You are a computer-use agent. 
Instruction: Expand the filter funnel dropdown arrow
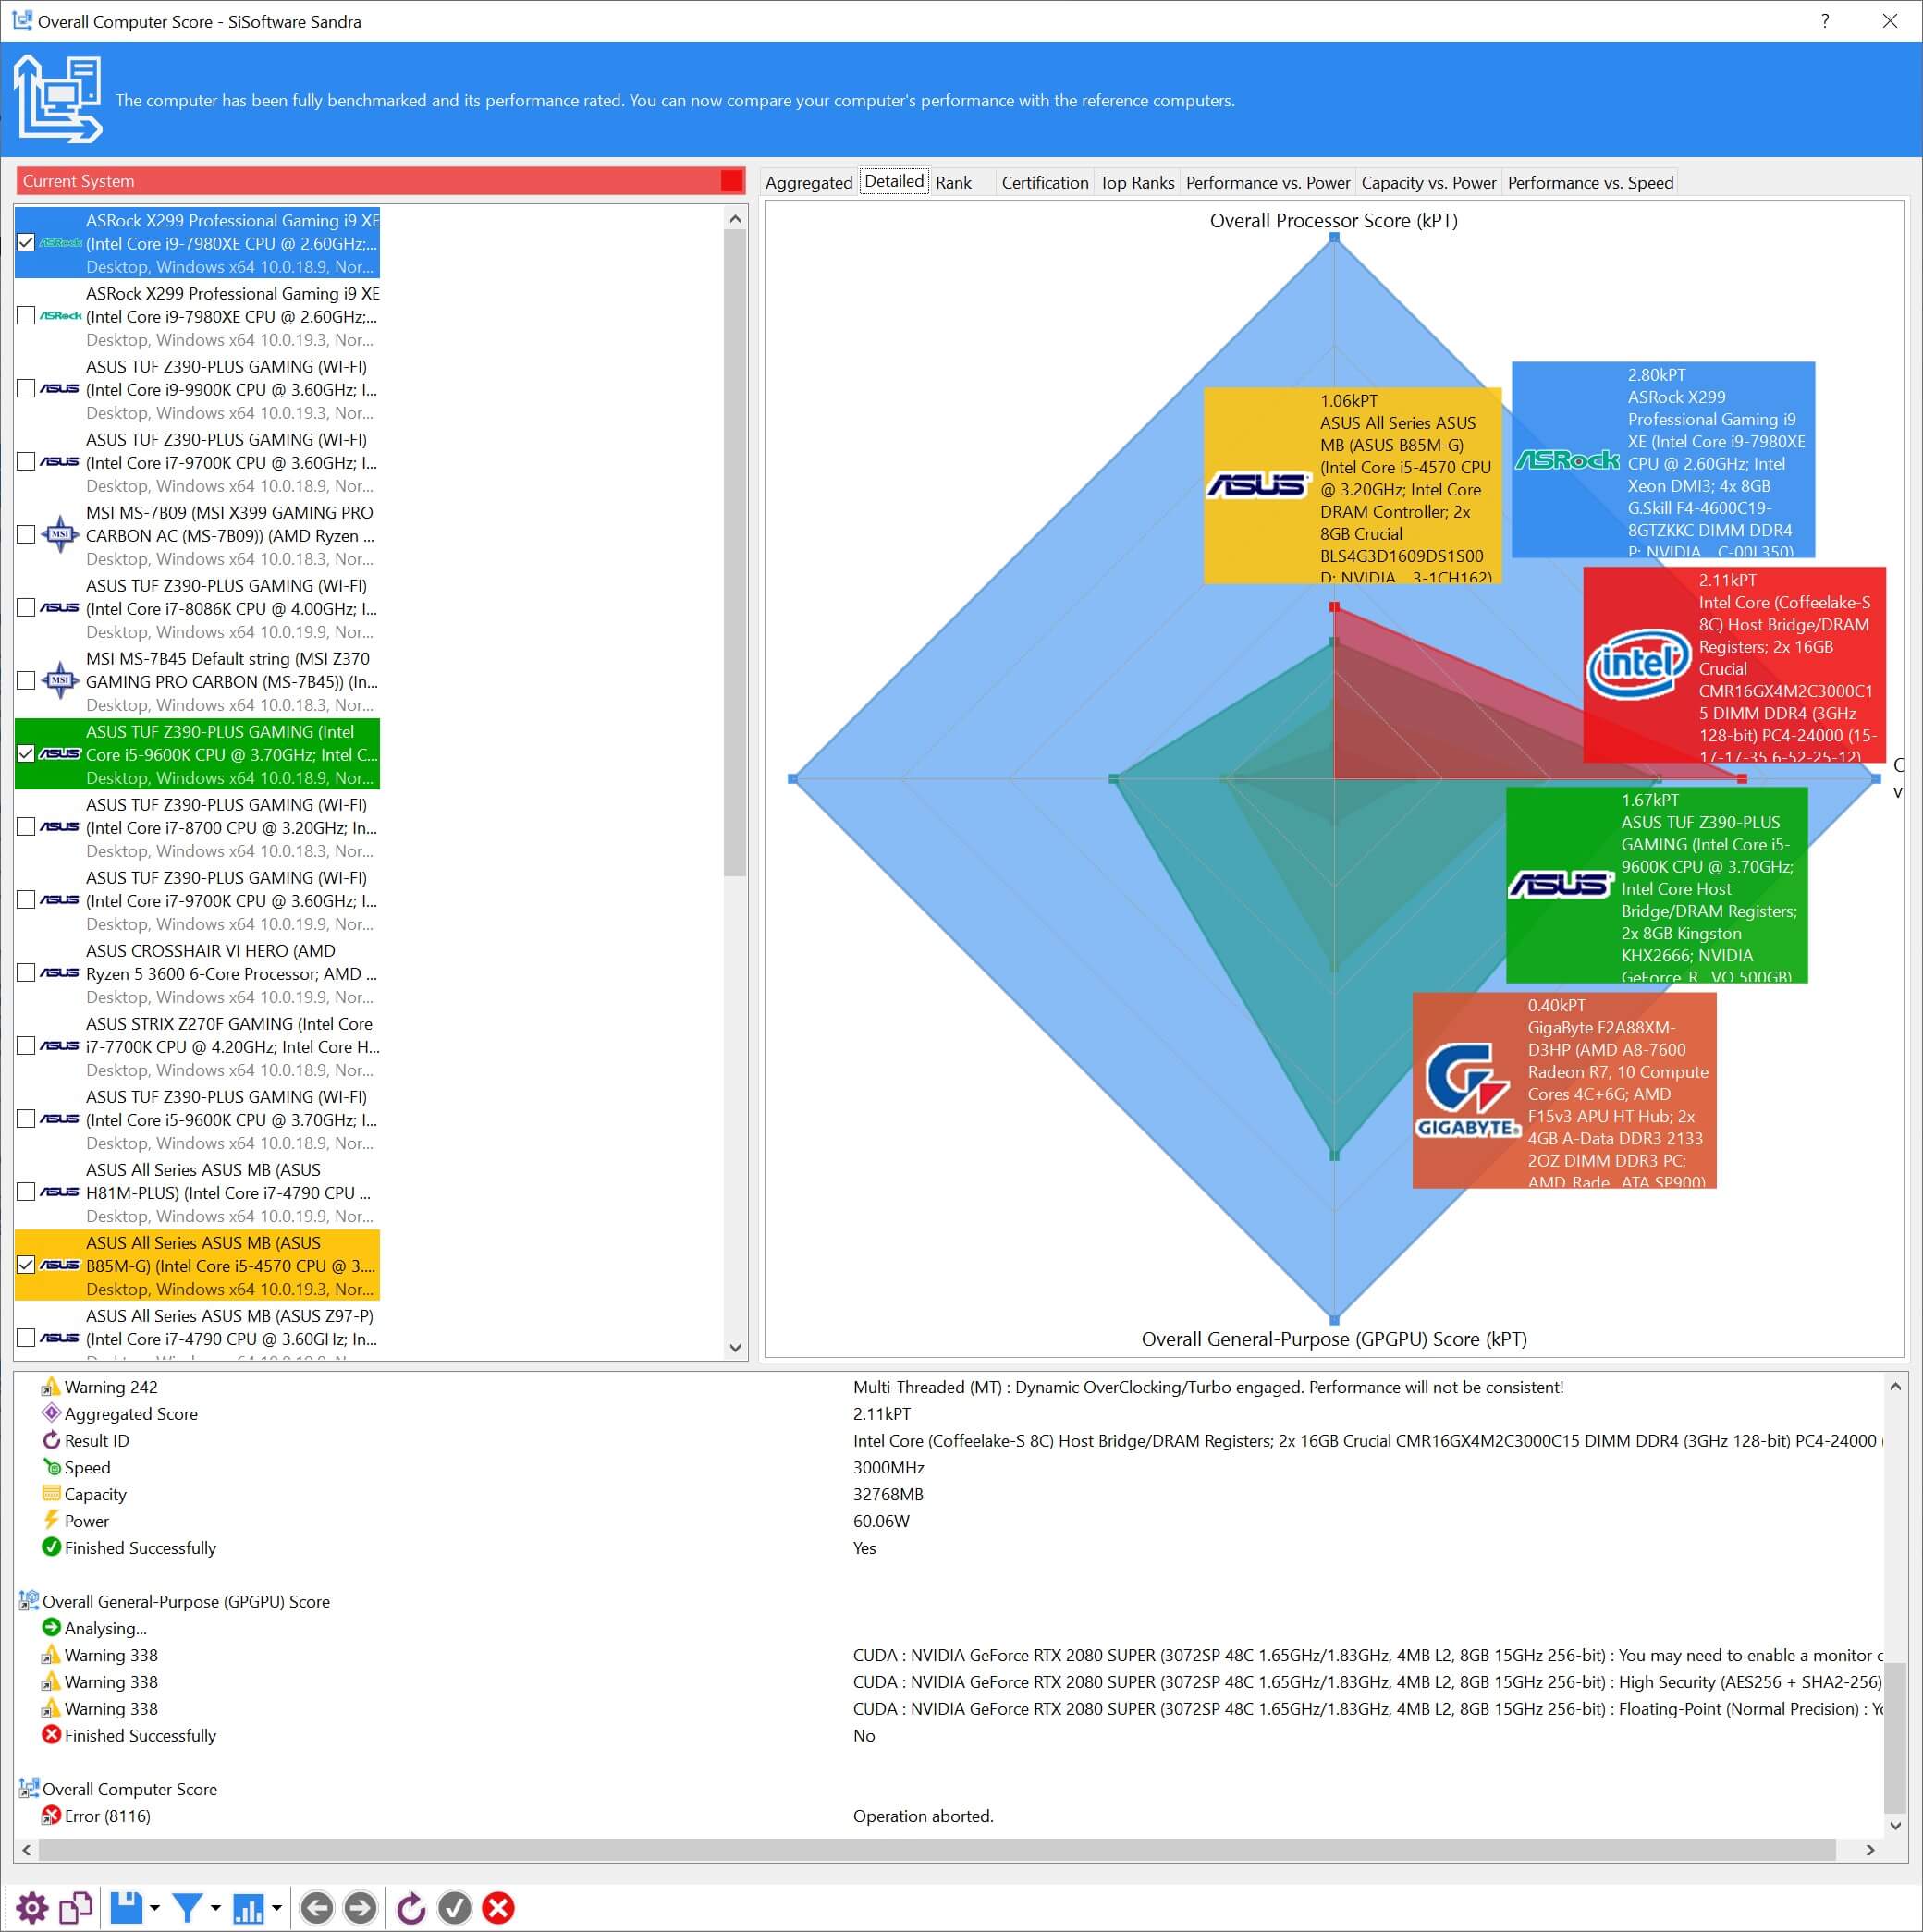click(x=216, y=1908)
